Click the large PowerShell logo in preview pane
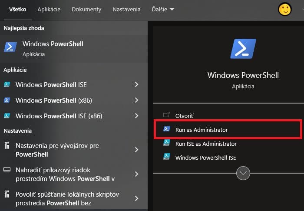 point(243,49)
